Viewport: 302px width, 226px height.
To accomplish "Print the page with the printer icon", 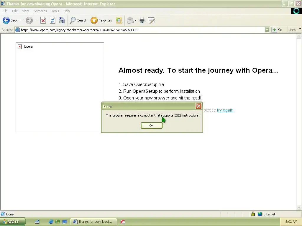I will click(x=142, y=20).
